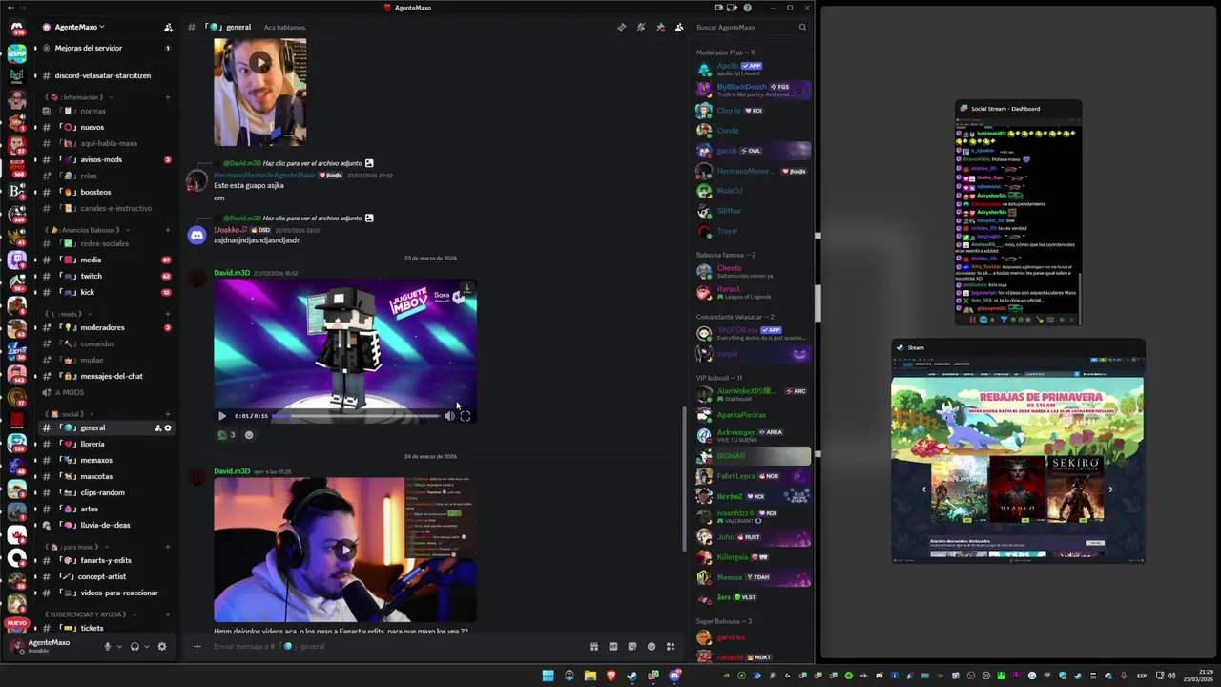Open Apollo member in list
1221x687 pixels.
pos(753,69)
